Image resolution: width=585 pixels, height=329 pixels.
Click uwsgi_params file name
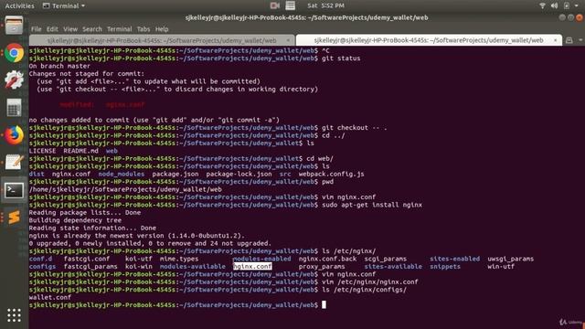pyautogui.click(x=510, y=259)
